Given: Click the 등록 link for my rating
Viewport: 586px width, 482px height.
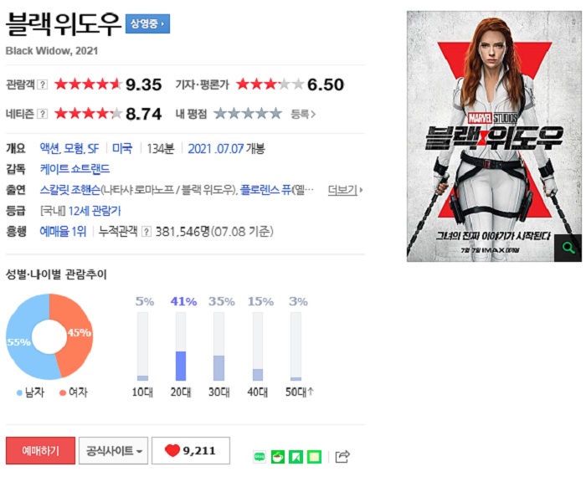Looking at the screenshot, I should coord(303,114).
